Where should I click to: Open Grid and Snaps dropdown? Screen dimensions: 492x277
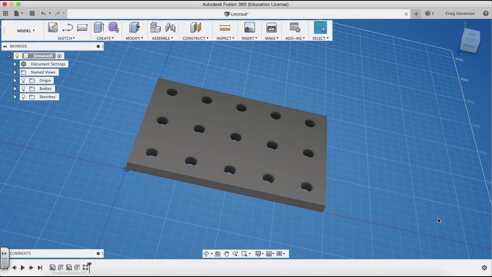(270, 254)
